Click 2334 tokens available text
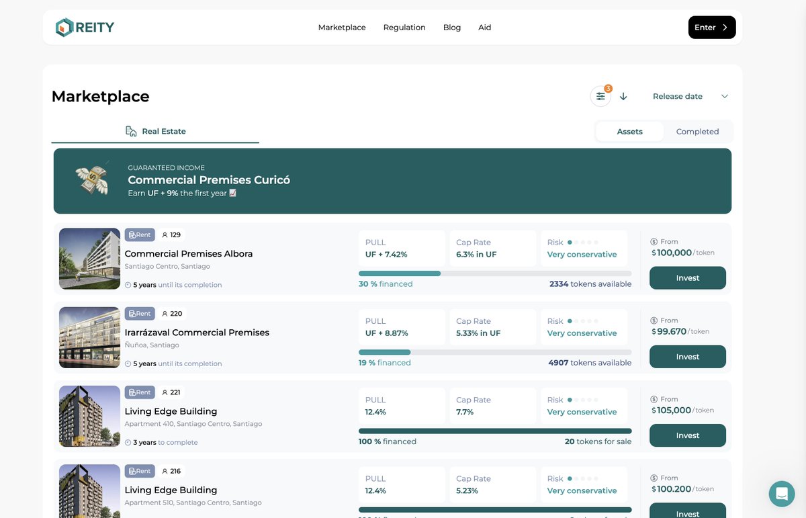Image resolution: width=806 pixels, height=518 pixels. coord(590,284)
